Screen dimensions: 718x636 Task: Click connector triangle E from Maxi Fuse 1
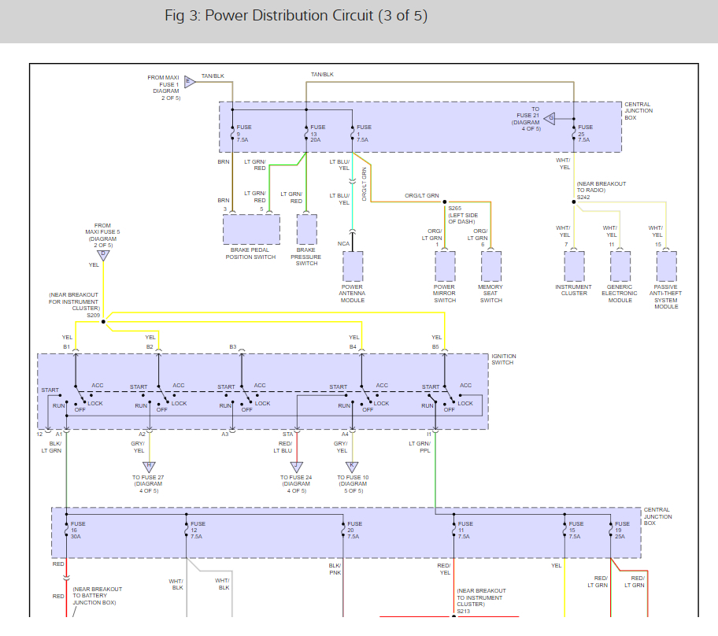tap(189, 82)
